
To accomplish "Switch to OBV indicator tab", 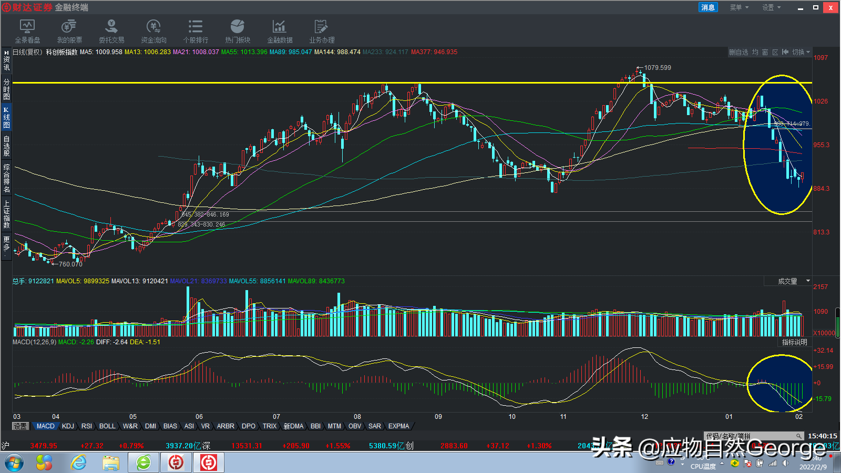I will coord(355,426).
